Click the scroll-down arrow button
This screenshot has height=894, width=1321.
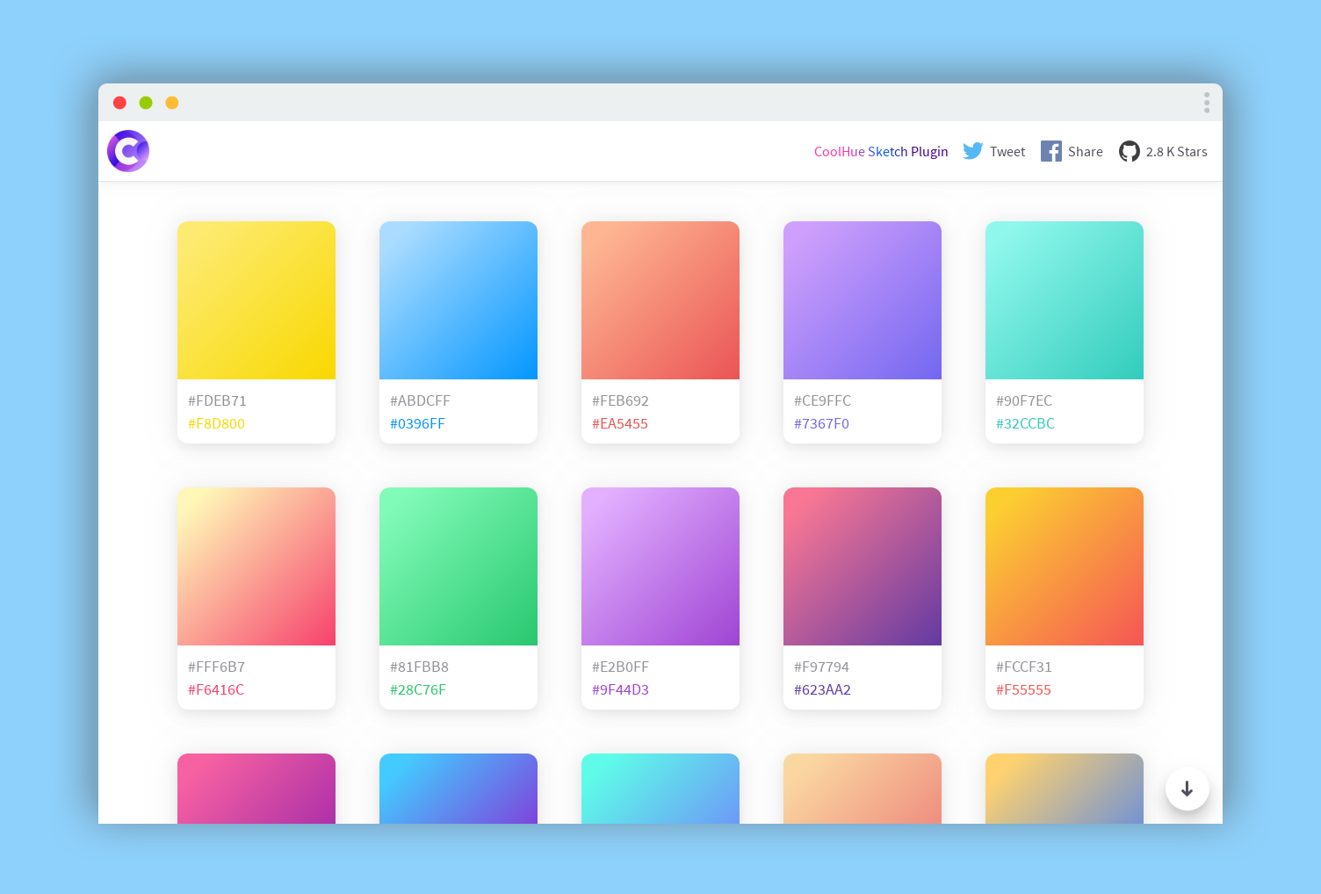click(1187, 789)
